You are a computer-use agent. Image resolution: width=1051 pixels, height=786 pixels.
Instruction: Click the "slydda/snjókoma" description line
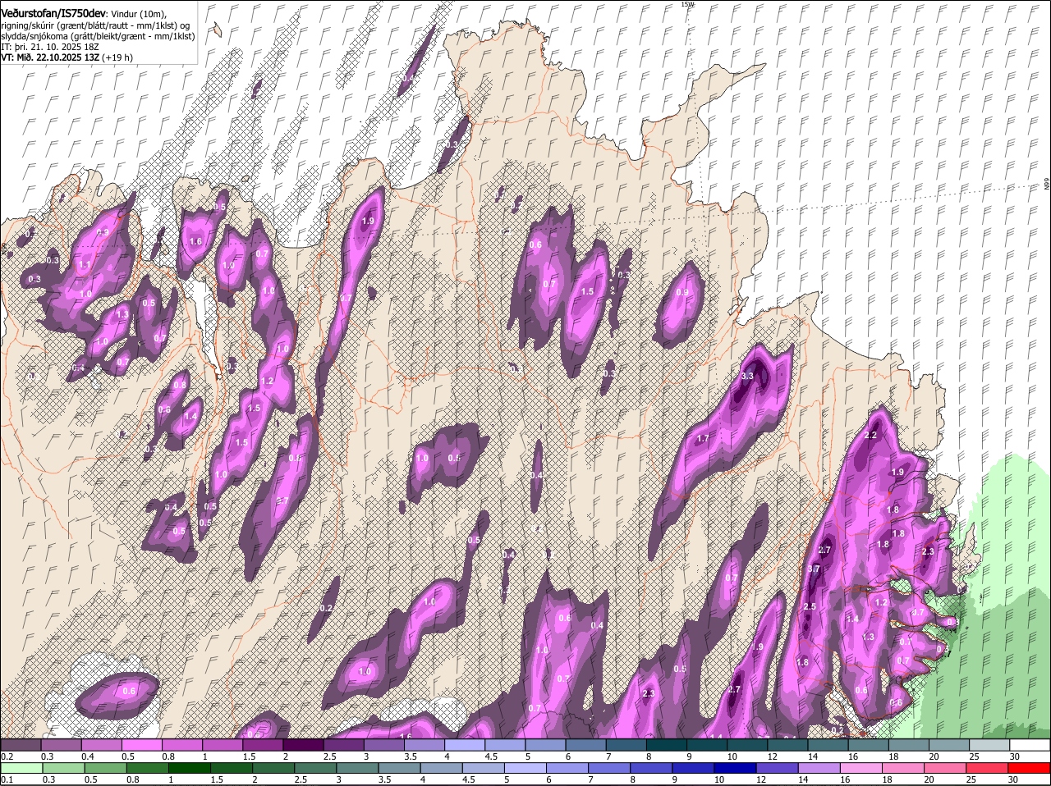[x=98, y=36]
